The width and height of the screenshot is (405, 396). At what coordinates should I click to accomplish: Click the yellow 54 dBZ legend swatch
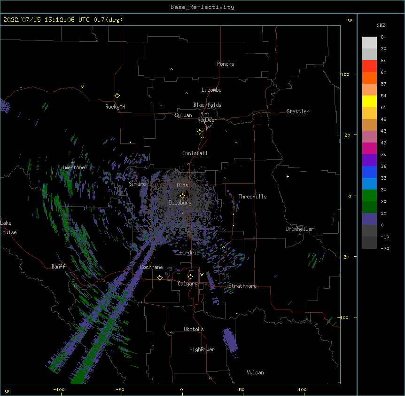coord(369,101)
